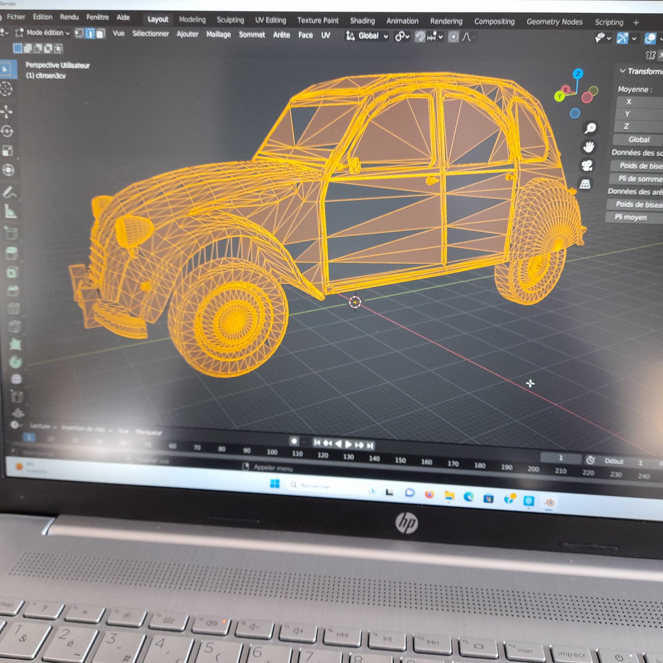This screenshot has height=663, width=663.
Task: Open Microsoft Edge from the taskbar
Action: pos(469,497)
